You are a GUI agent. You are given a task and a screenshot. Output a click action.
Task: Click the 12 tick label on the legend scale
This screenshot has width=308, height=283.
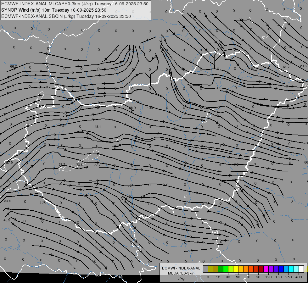[x=218, y=277]
